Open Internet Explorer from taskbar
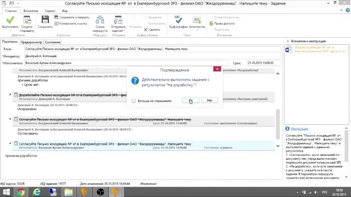 pyautogui.click(x=37, y=192)
